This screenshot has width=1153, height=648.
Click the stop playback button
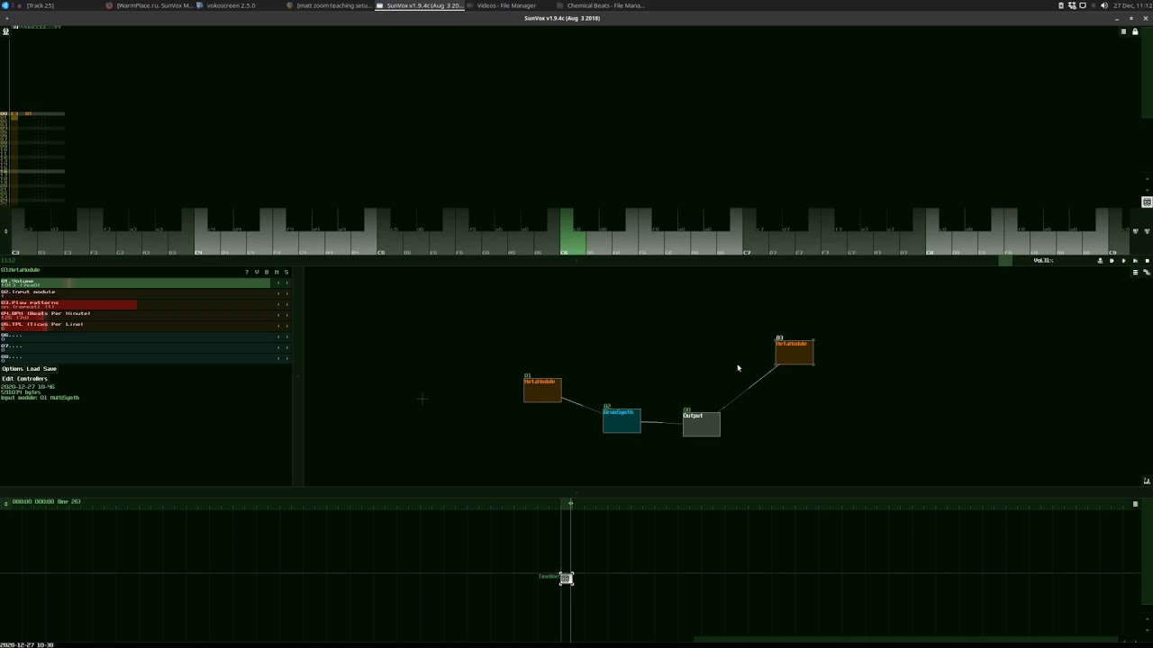click(x=1147, y=261)
